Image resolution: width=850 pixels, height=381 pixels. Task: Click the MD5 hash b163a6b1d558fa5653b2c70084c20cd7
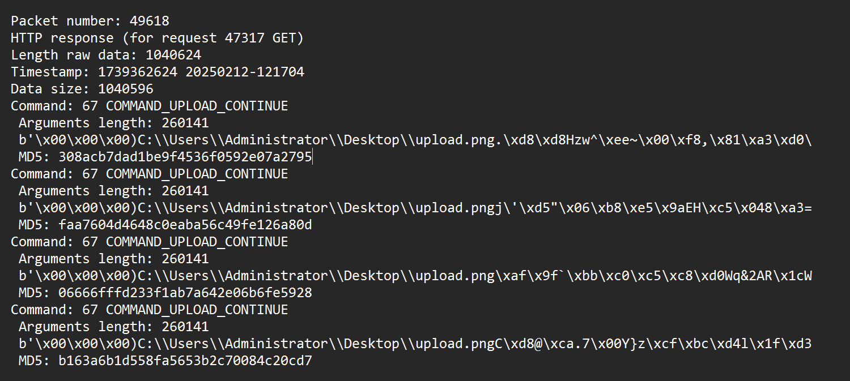(x=185, y=361)
